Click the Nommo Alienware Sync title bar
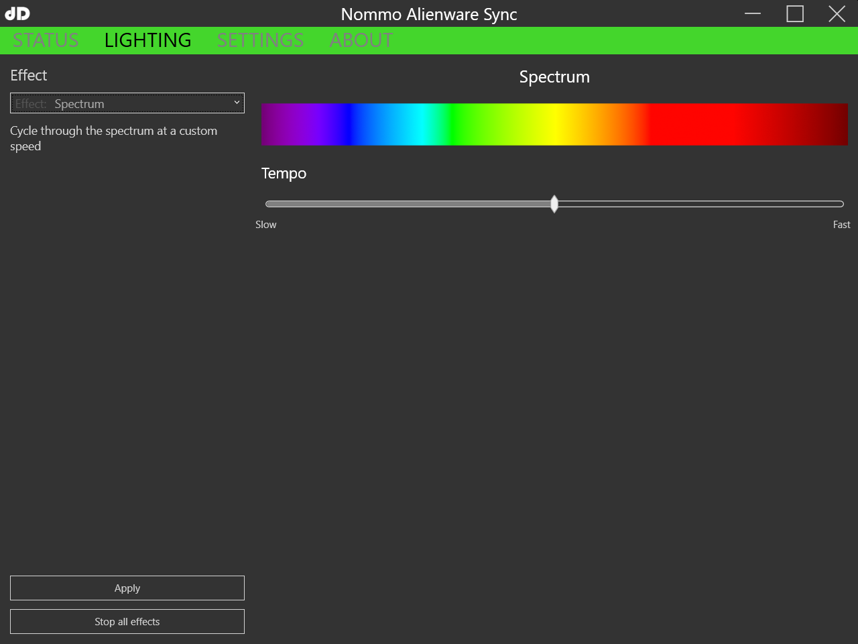858x644 pixels. point(429,13)
